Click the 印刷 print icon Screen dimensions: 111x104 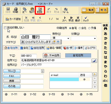16,10
